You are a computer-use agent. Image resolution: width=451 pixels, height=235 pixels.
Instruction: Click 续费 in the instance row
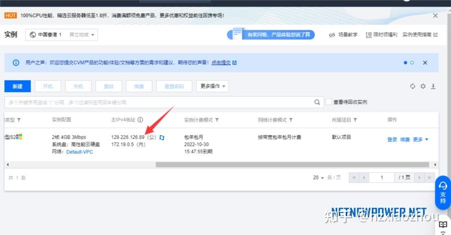pyautogui.click(x=405, y=139)
